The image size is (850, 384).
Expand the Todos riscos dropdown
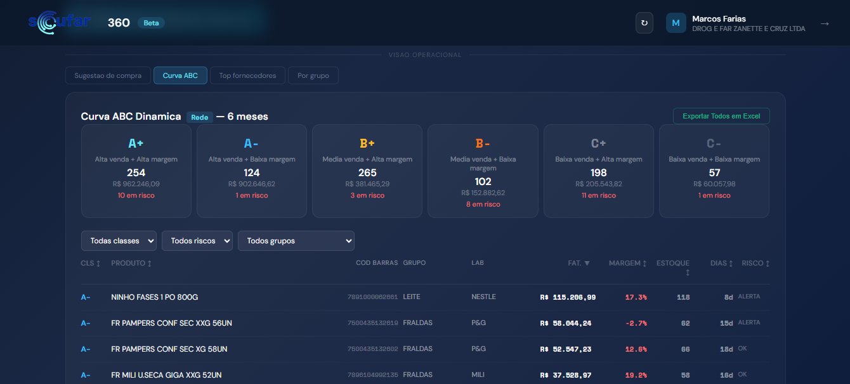pyautogui.click(x=197, y=241)
